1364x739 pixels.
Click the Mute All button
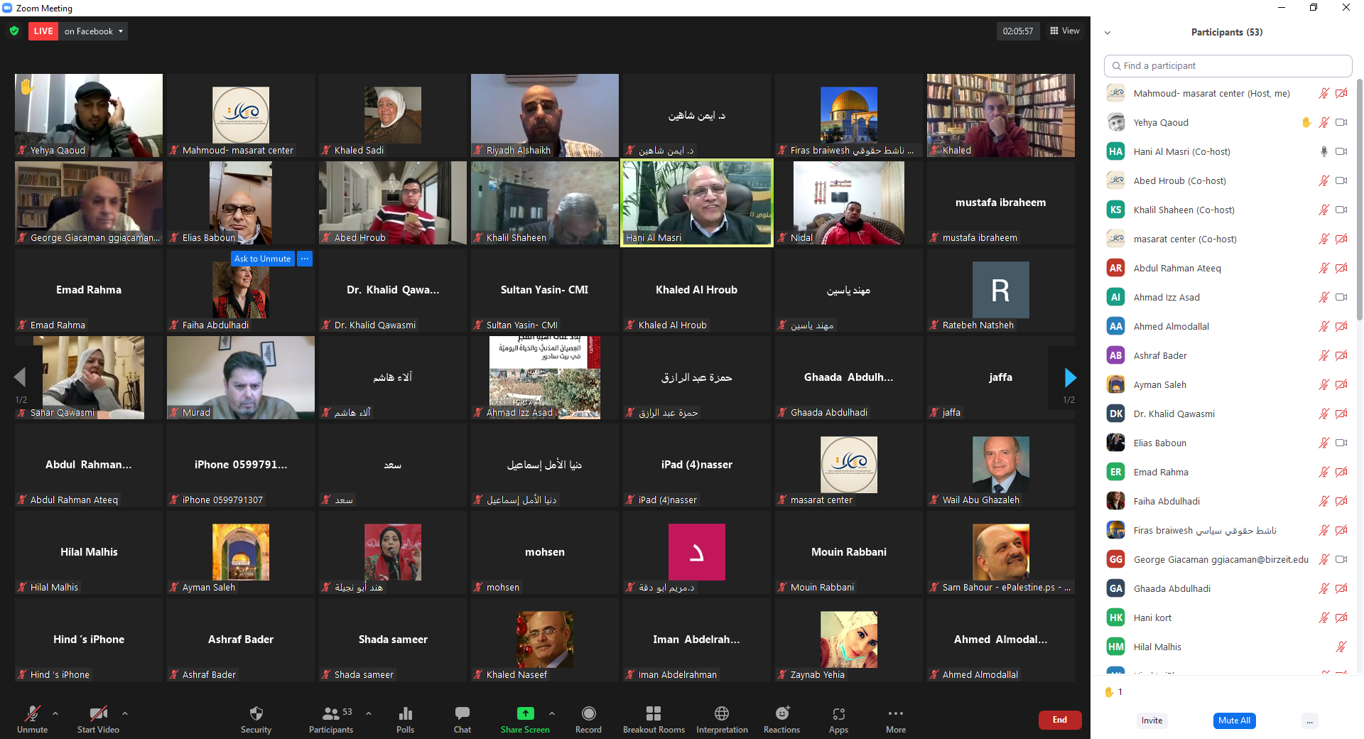[1234, 721]
